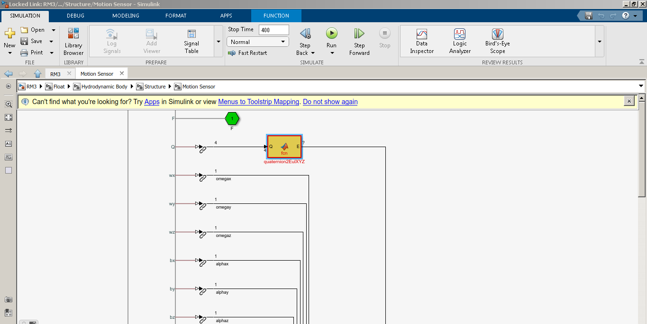Select the RM3 document tab
The image size is (647, 324).
(x=56, y=73)
